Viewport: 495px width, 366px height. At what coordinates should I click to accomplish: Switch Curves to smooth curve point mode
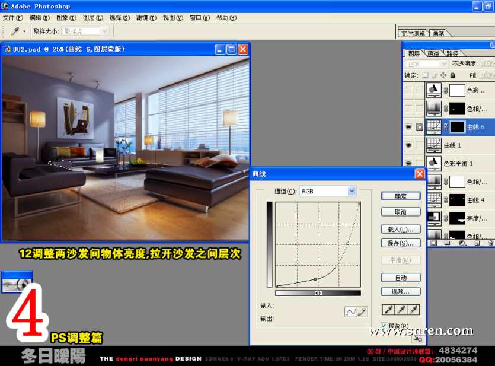350,312
